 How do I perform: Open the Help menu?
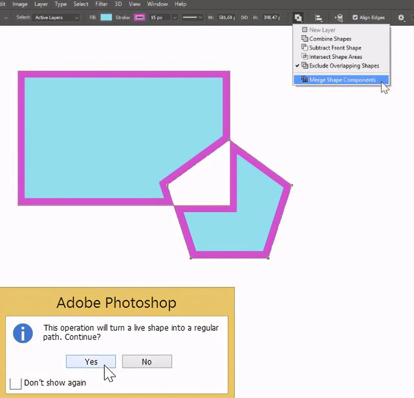180,5
